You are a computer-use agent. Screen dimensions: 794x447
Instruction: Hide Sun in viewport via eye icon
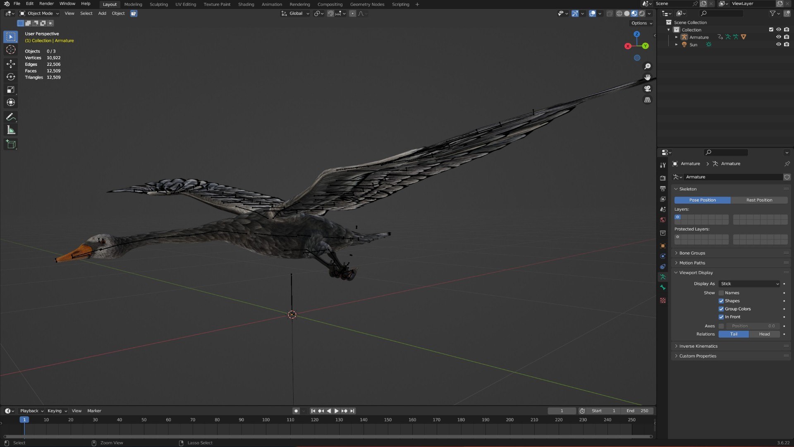coord(778,44)
